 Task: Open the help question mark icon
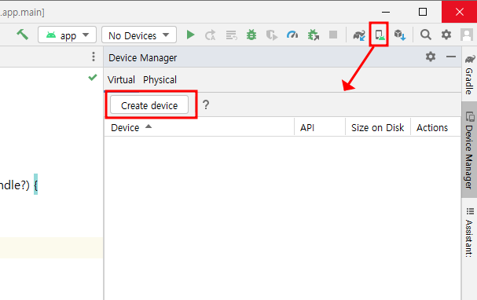pyautogui.click(x=206, y=105)
